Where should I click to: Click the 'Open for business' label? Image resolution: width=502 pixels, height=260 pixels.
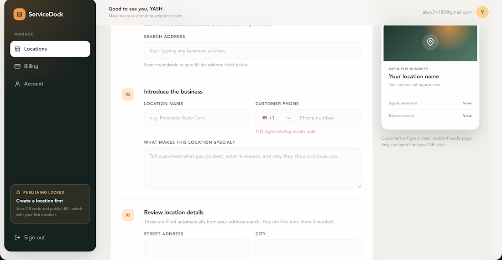coord(408,69)
